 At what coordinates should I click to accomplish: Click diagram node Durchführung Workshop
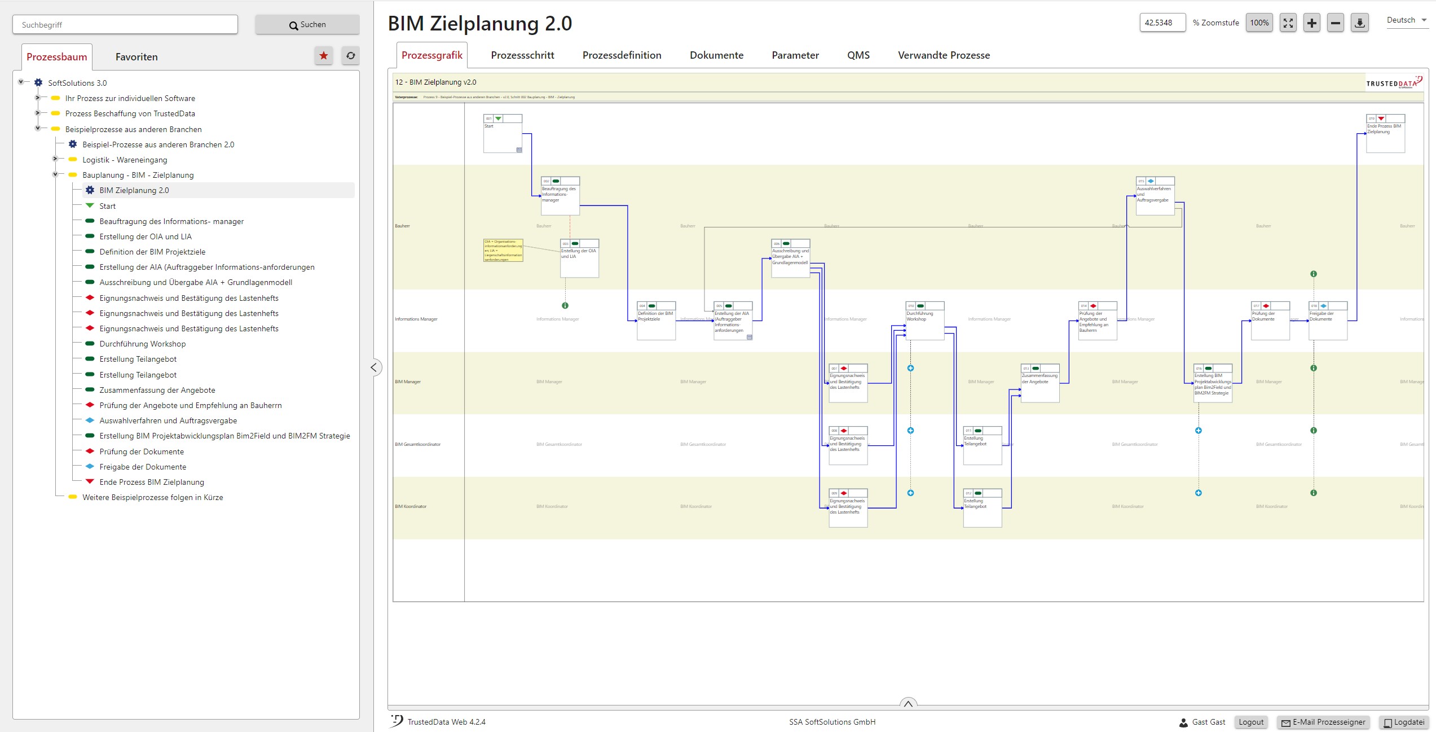(925, 321)
